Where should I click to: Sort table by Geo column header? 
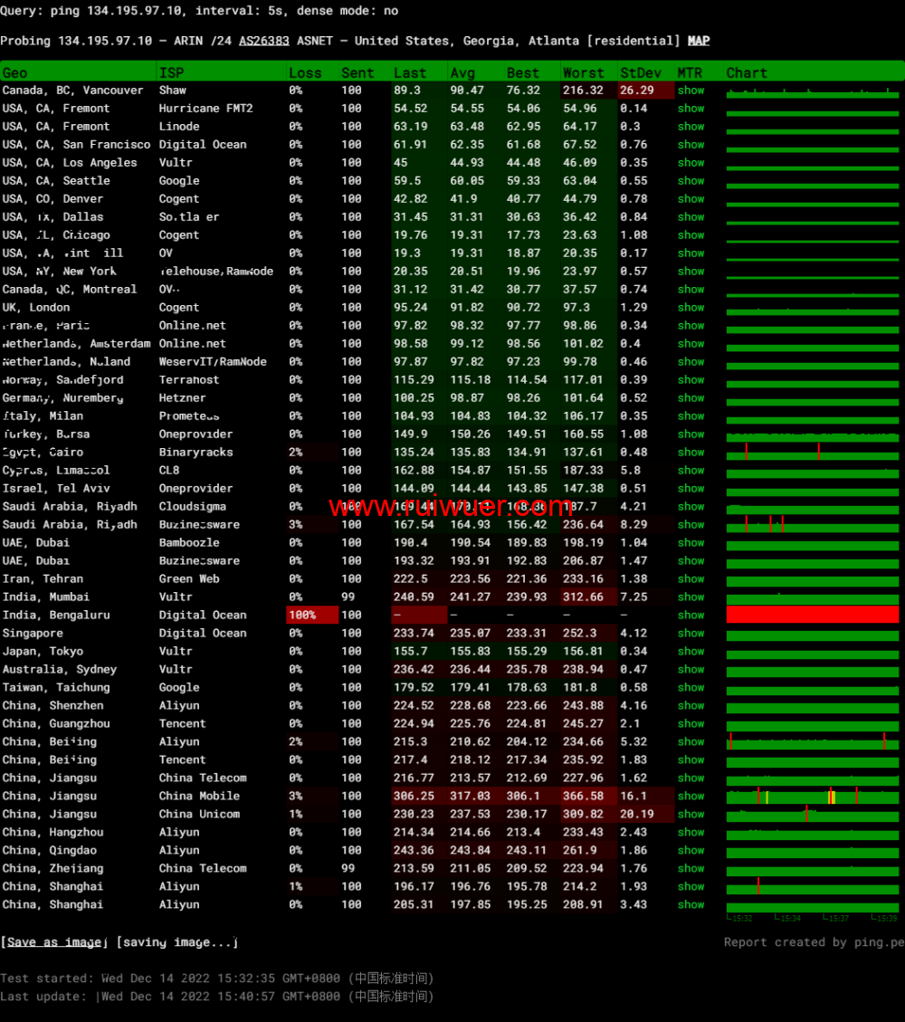pos(15,72)
